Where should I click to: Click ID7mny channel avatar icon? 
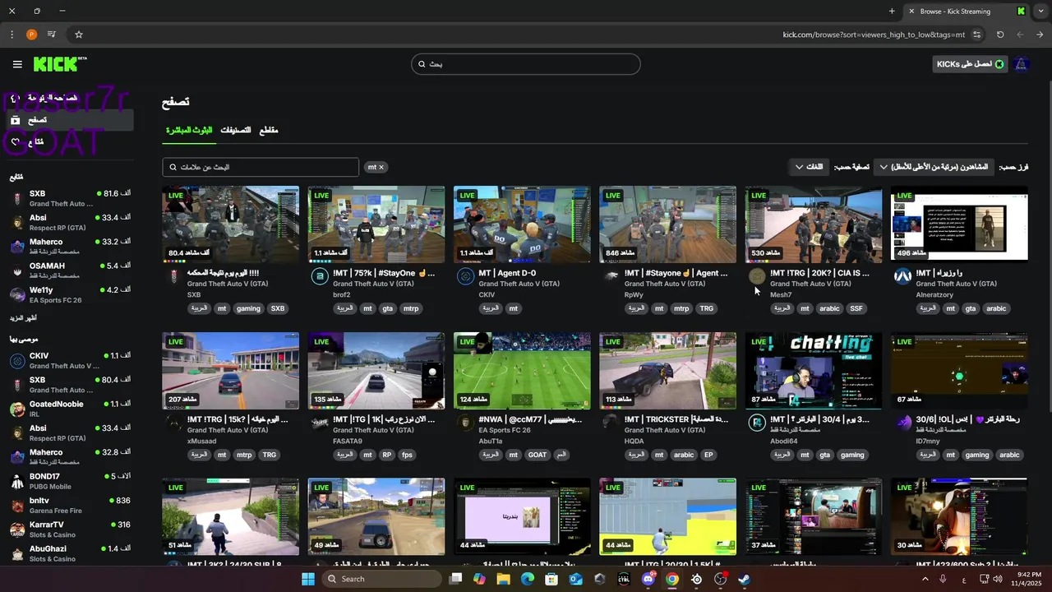pos(902,423)
